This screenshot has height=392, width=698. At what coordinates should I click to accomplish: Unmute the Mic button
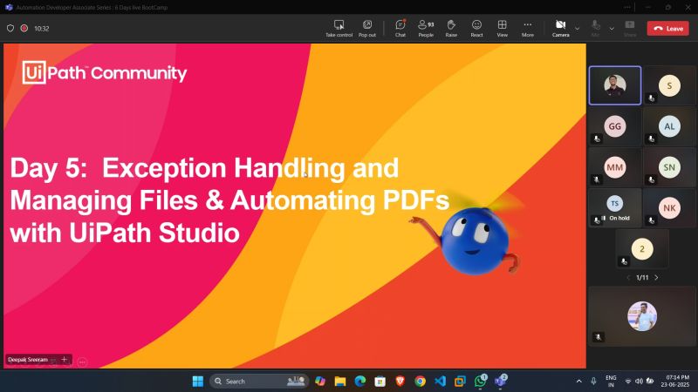[x=596, y=28]
